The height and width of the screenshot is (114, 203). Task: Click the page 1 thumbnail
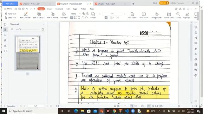click(28, 53)
